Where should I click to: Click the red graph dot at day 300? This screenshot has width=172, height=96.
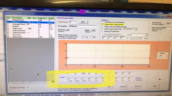[x=150, y=58]
